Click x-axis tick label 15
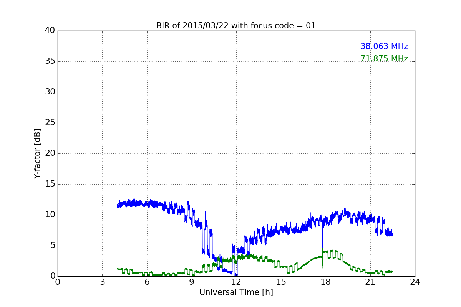The height and width of the screenshot is (307, 461). click(281, 282)
